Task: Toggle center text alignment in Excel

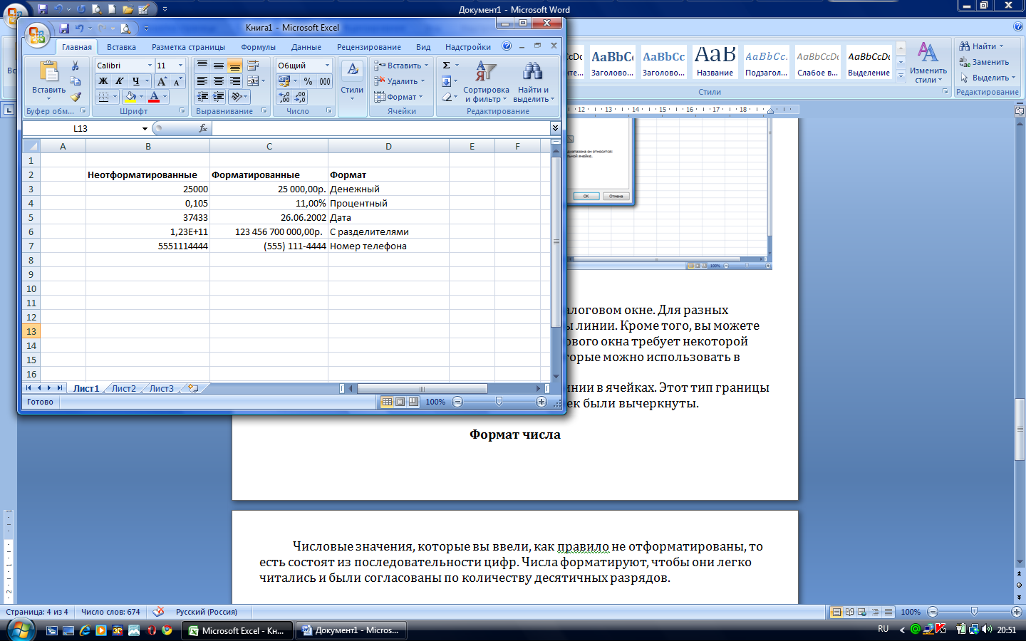Action: click(219, 81)
